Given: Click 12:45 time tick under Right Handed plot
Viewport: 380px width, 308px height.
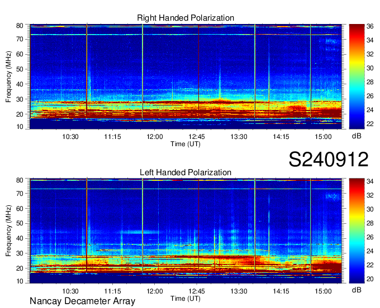Looking at the screenshot, I should pyautogui.click(x=197, y=137).
